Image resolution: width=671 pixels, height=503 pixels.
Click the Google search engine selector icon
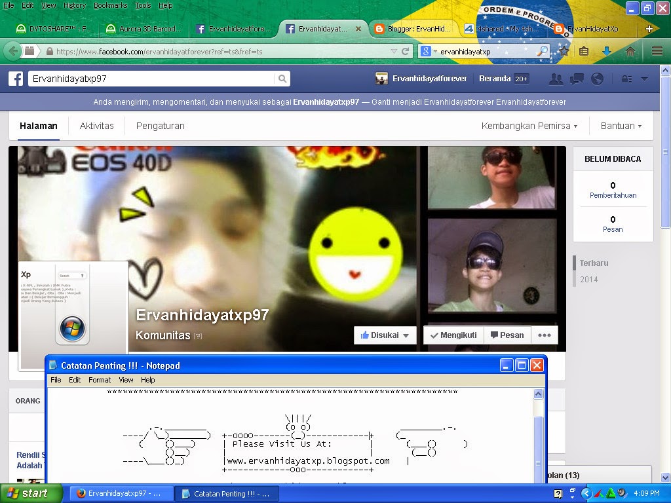pos(425,51)
